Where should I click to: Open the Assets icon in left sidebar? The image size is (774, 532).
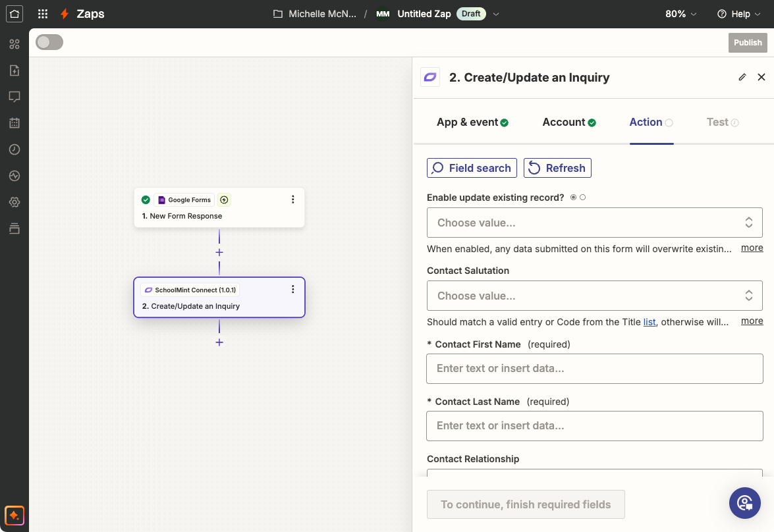14,44
